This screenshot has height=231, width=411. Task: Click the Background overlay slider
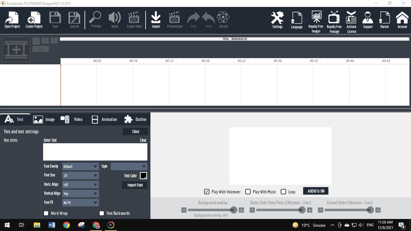(x=212, y=210)
